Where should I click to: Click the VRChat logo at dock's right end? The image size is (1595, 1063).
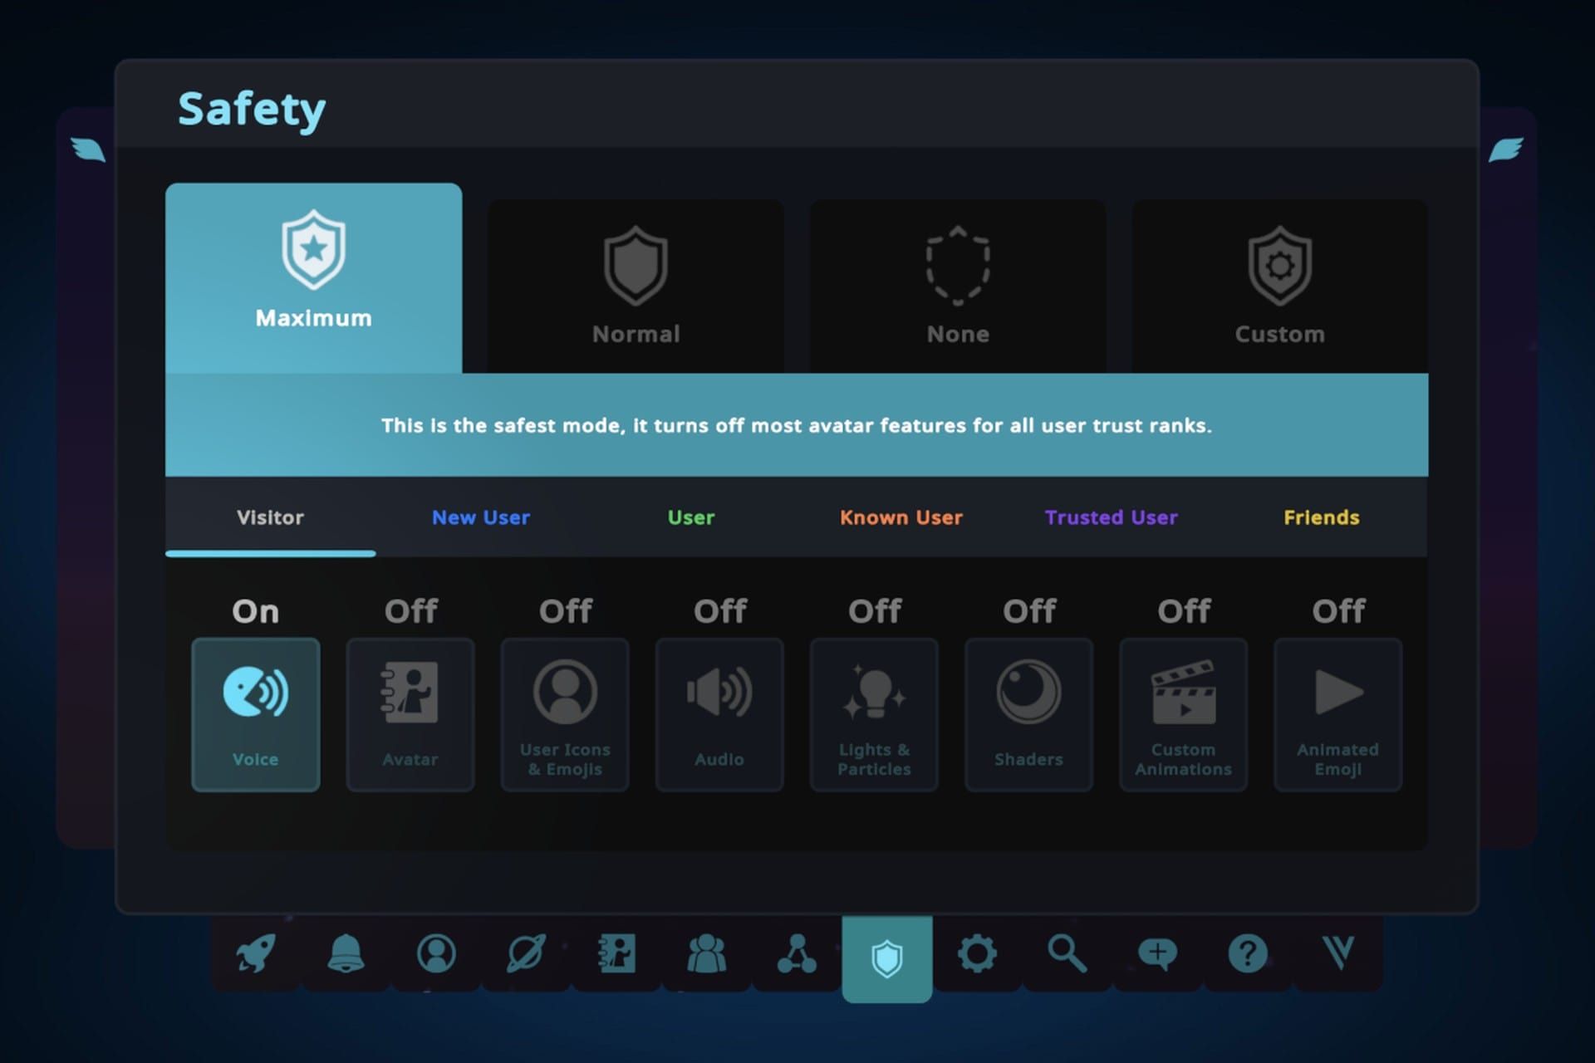tap(1337, 955)
